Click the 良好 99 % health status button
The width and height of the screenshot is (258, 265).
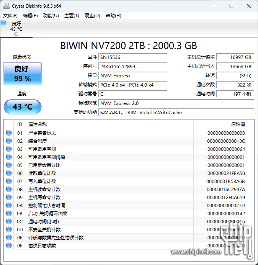[x=23, y=74]
